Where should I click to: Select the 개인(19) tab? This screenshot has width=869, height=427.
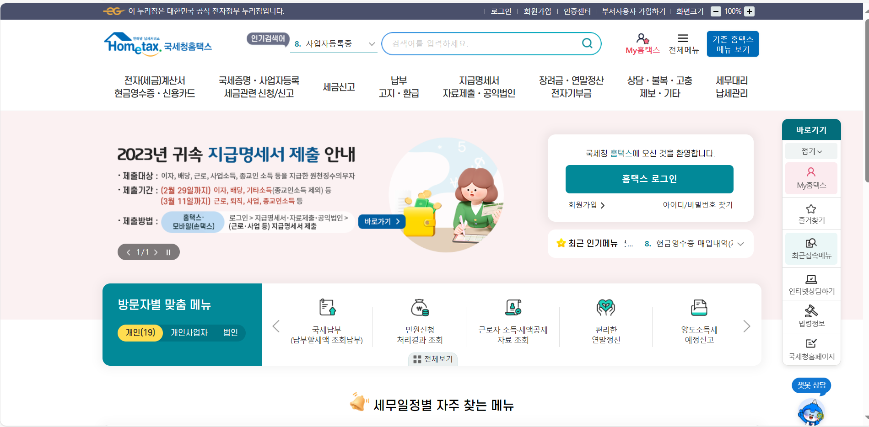(x=140, y=332)
